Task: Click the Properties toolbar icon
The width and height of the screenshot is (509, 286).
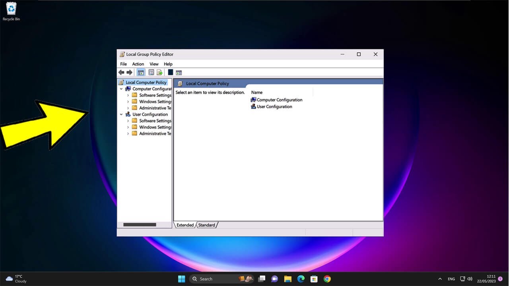Action: 151,72
